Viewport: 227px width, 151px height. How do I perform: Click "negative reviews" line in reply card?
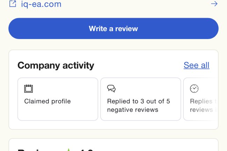[x=133, y=110]
